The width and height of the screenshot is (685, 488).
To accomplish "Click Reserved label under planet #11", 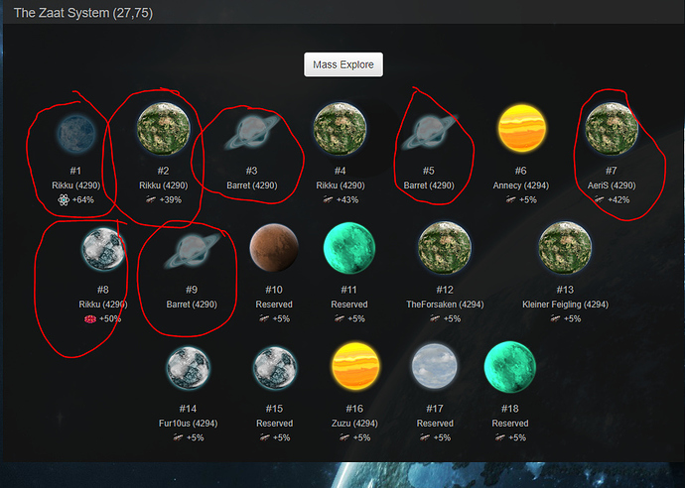I will point(349,305).
